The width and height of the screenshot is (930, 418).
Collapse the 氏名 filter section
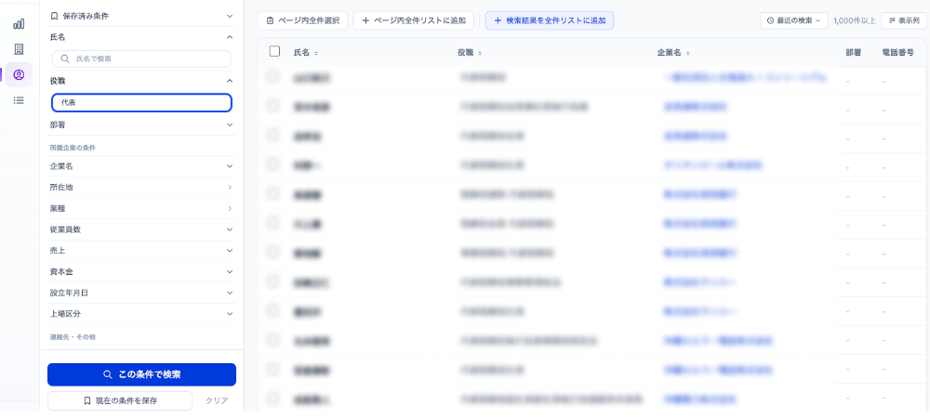(141, 37)
